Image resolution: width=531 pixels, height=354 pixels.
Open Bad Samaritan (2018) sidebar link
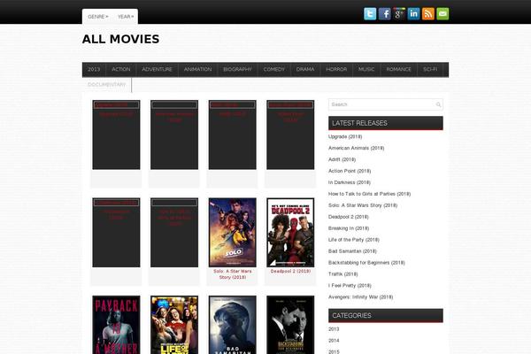[352, 251]
